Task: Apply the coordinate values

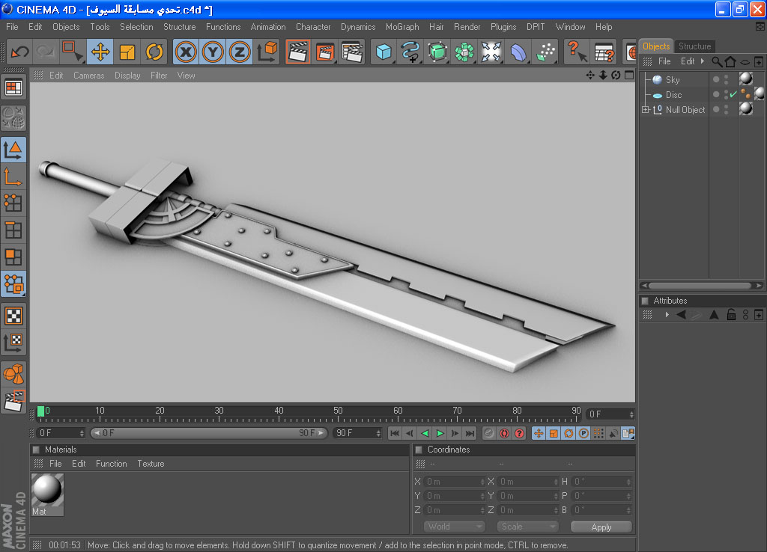Action: tap(601, 527)
